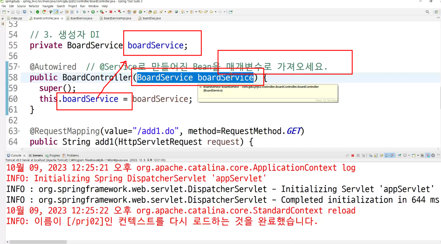Viewport: 441px width, 244px height.
Task: Click the globe web browser icon
Action: pyautogui.click(x=176, y=12)
